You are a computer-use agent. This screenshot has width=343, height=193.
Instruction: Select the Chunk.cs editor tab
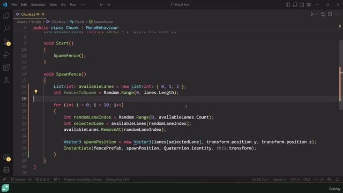30,14
